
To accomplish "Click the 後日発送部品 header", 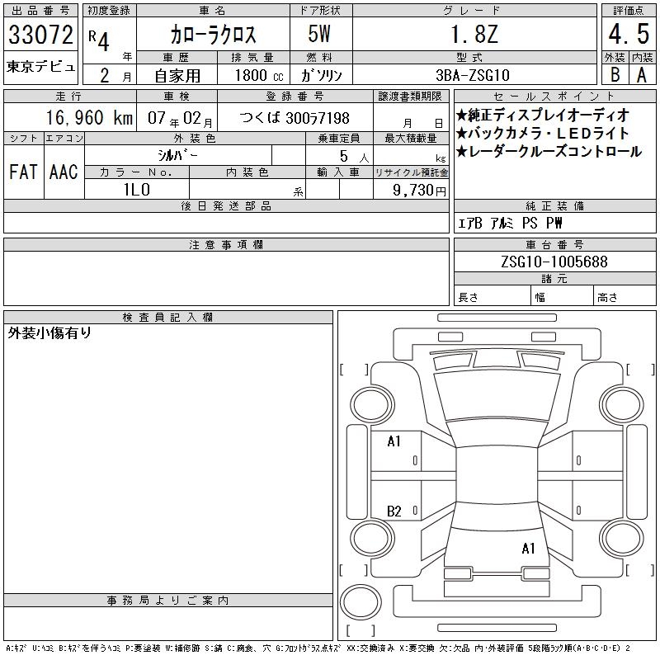I will pyautogui.click(x=226, y=205).
